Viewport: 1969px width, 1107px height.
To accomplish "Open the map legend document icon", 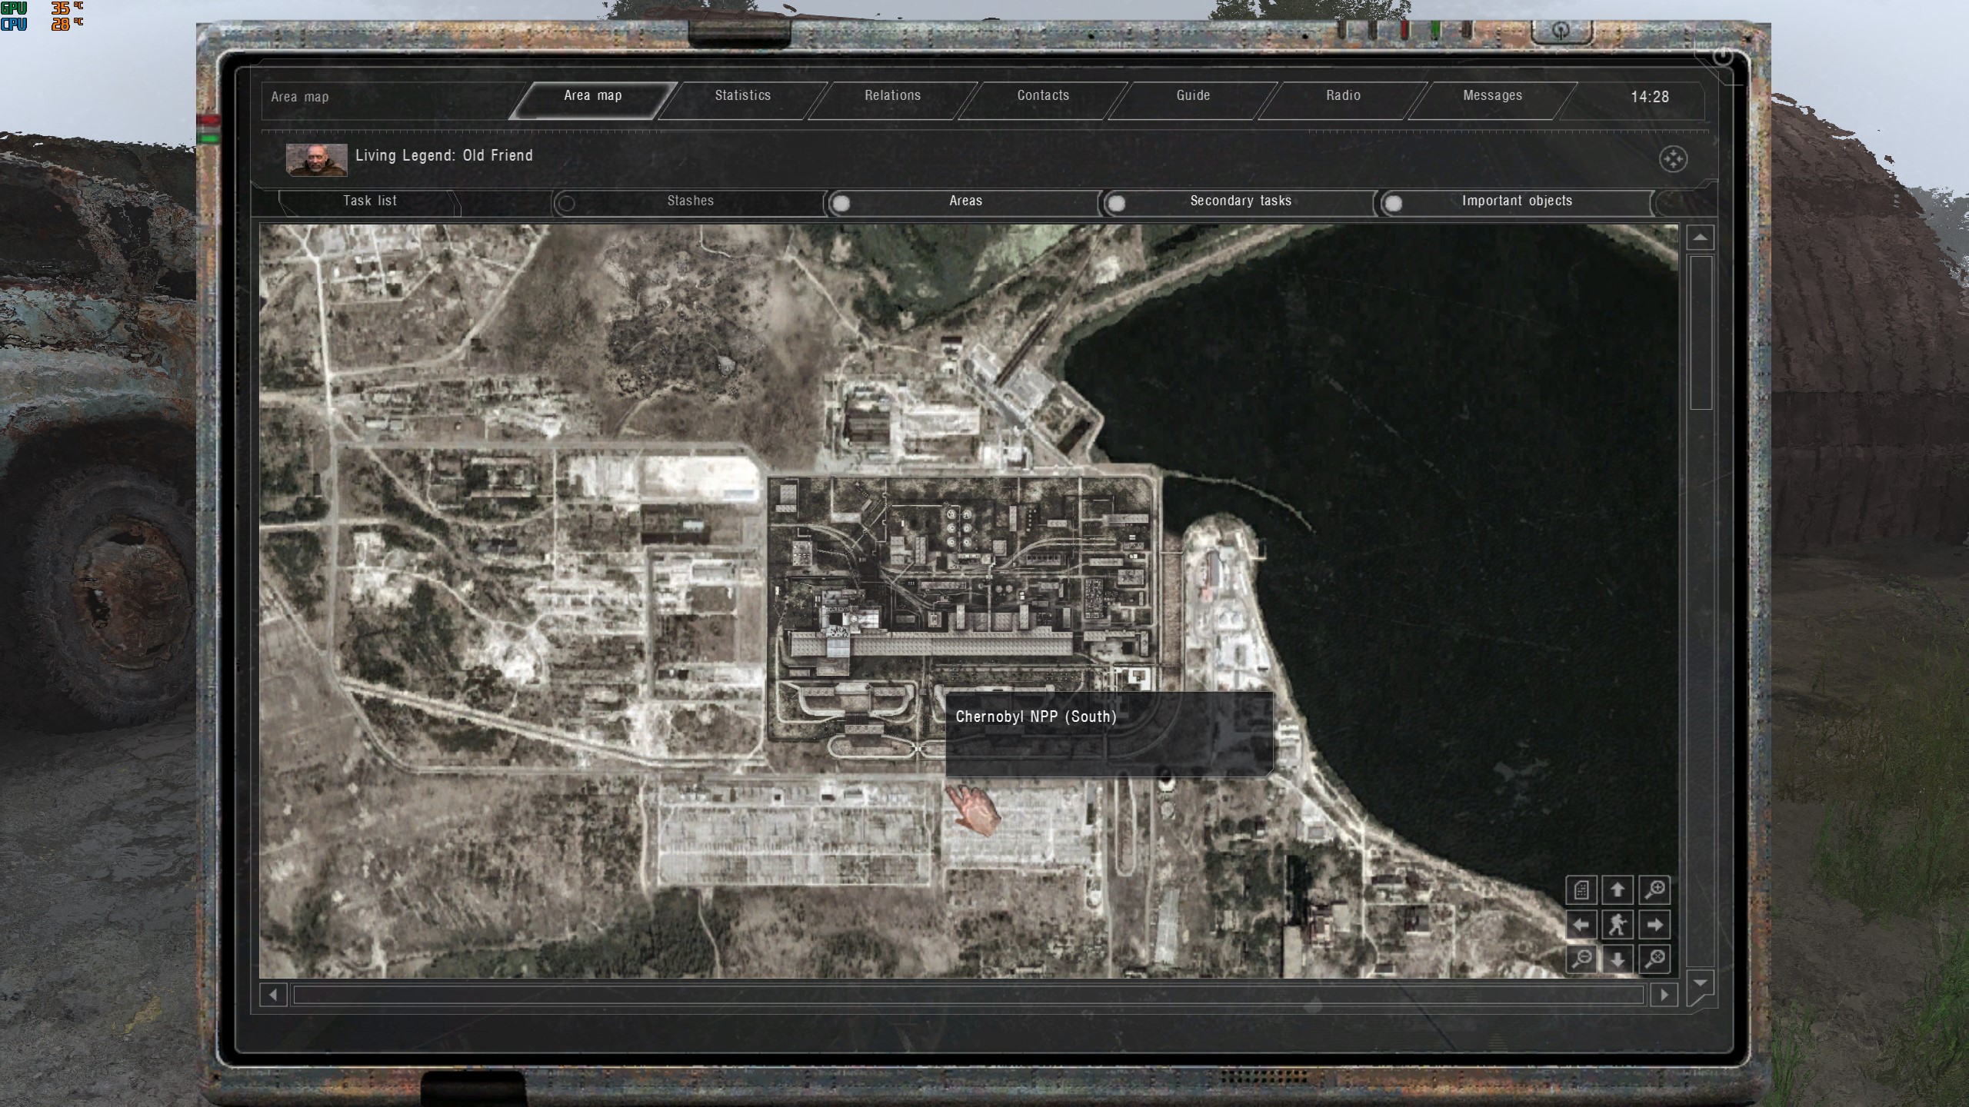I will click(x=1581, y=889).
